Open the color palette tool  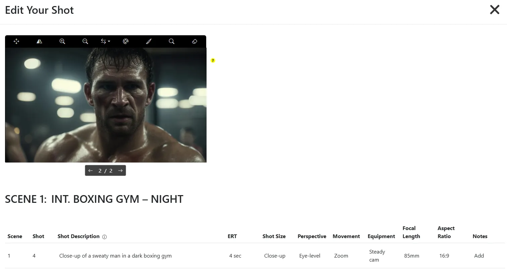(x=126, y=41)
